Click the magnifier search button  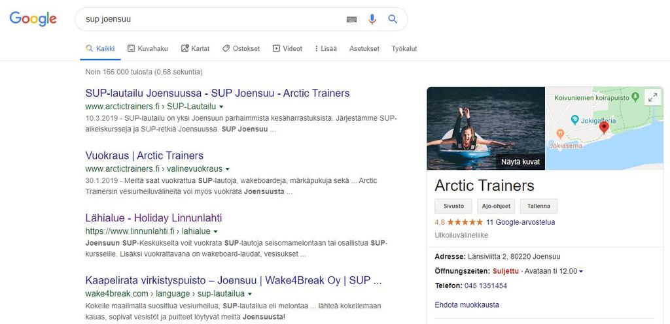point(393,19)
